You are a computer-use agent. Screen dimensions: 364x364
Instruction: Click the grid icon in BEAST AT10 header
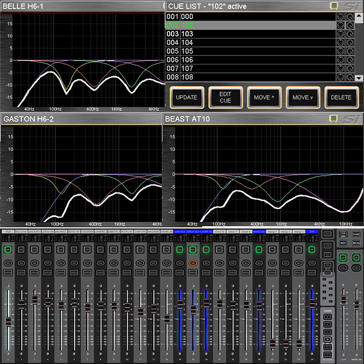(x=333, y=119)
